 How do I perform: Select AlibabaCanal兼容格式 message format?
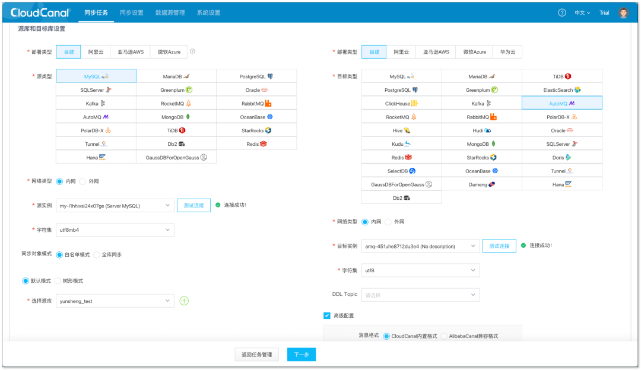pyautogui.click(x=444, y=336)
